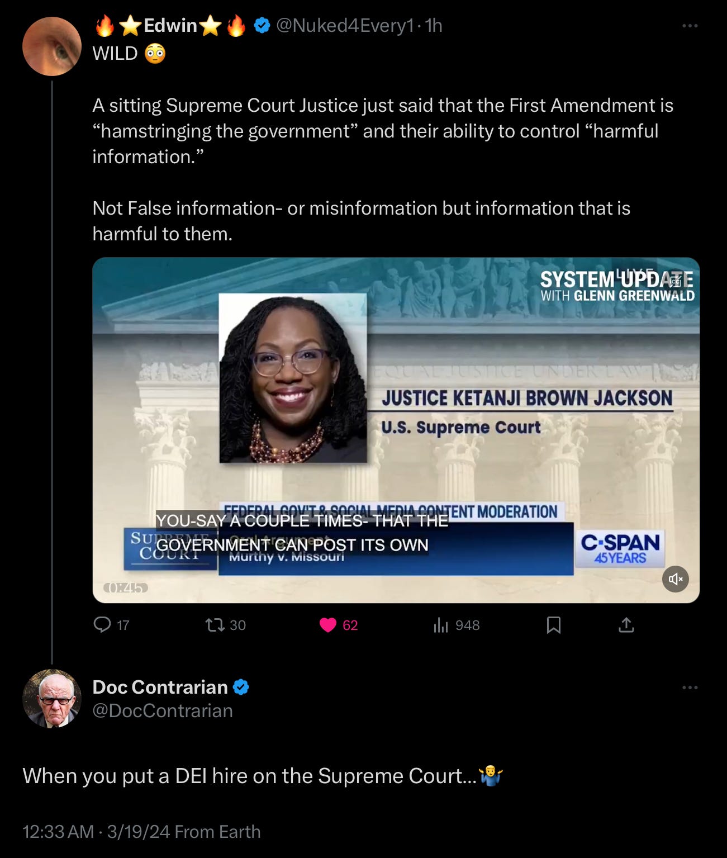Viewport: 727px width, 858px height.
Task: Retweet Edwin's post with 30 reposts
Action: (225, 625)
